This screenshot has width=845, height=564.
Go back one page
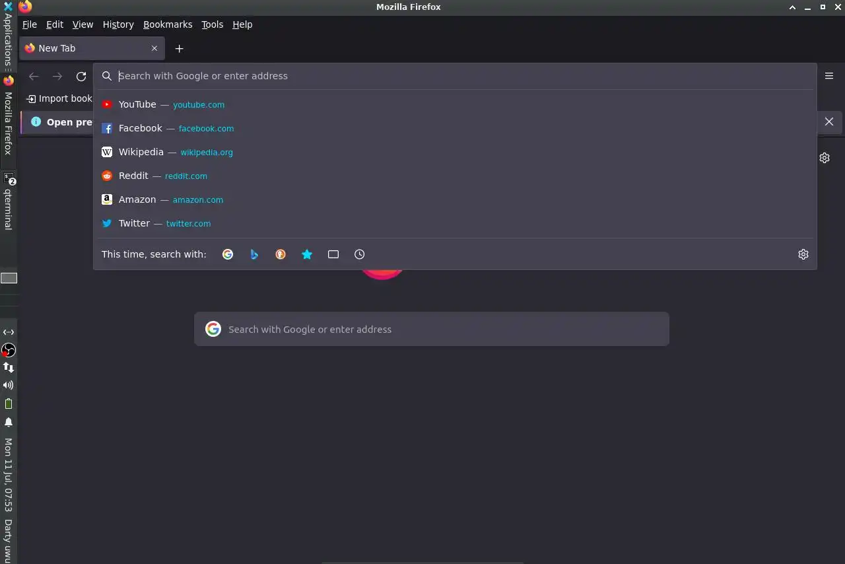(x=34, y=77)
